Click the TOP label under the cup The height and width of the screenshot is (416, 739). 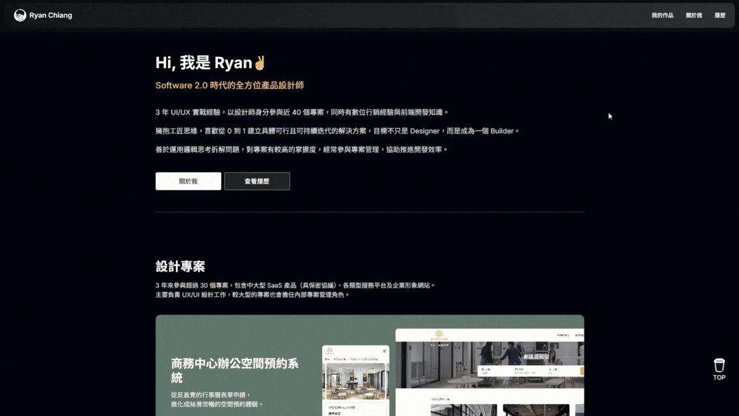tap(719, 377)
